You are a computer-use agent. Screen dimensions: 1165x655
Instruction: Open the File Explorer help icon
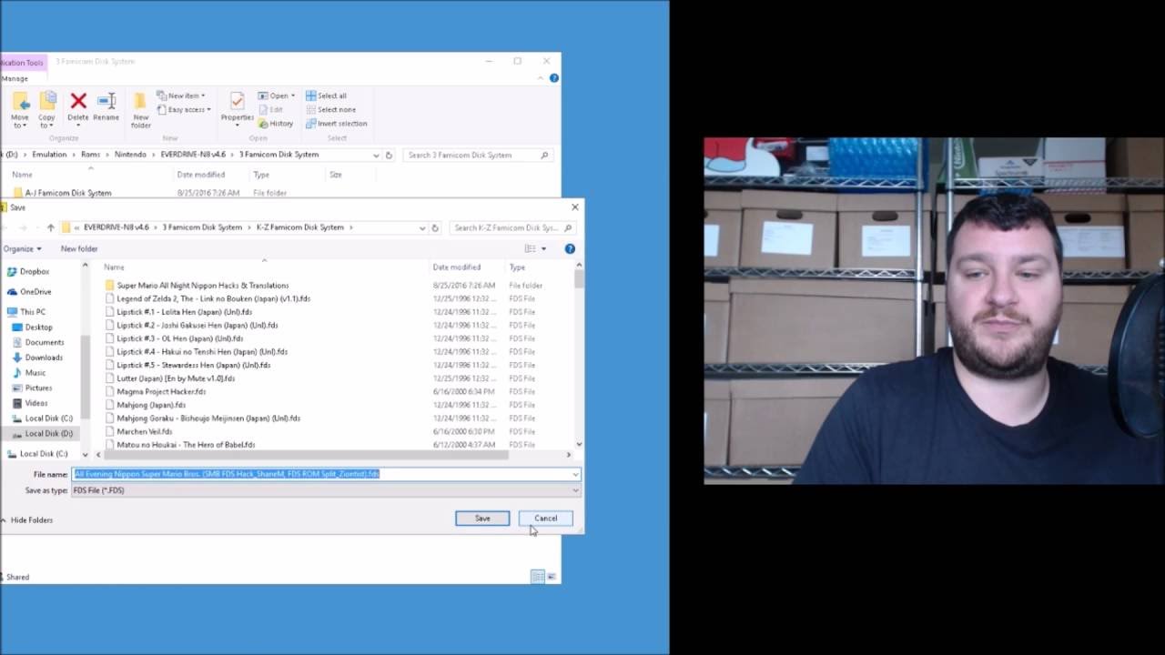pyautogui.click(x=553, y=78)
